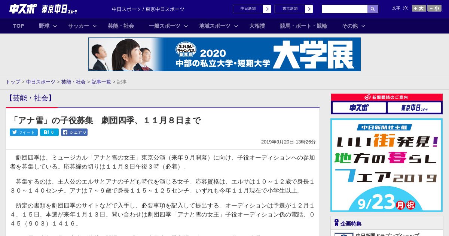The height and width of the screenshot is (236, 449).
Task: Share article with the Twitter ツイート button
Action: pos(24,132)
